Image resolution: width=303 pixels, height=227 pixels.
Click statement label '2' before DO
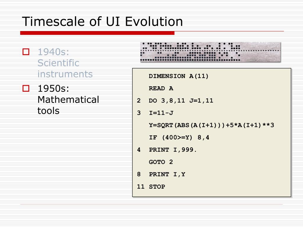[x=139, y=100]
